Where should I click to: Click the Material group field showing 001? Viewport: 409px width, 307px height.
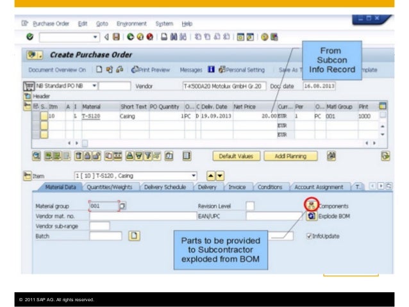[x=104, y=206]
